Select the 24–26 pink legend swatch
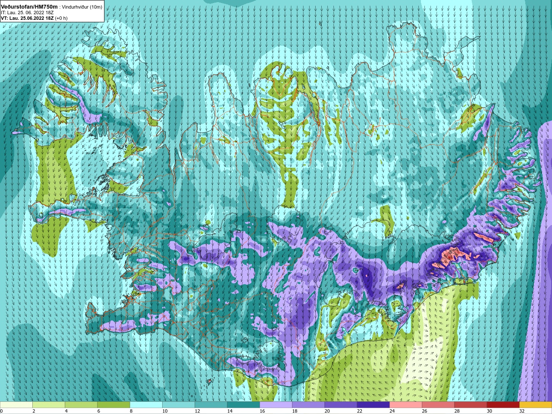Screen dimensions: 552x414 pos(406,405)
